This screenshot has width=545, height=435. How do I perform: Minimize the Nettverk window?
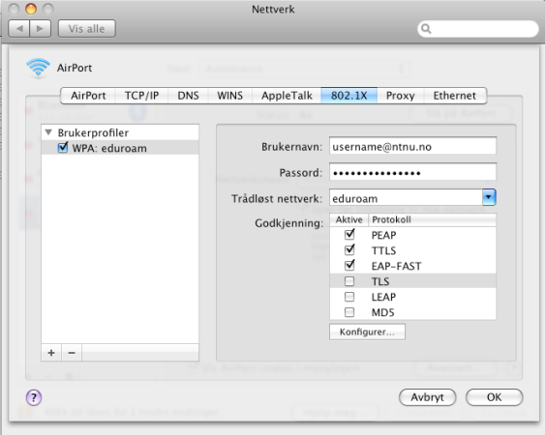(31, 9)
